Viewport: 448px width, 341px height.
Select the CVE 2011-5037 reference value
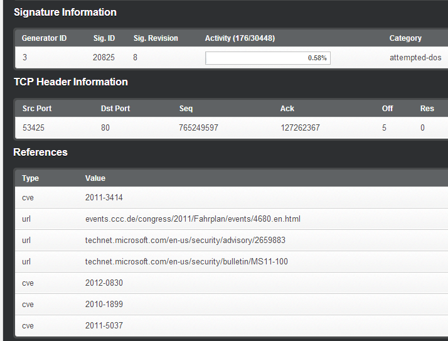point(104,326)
